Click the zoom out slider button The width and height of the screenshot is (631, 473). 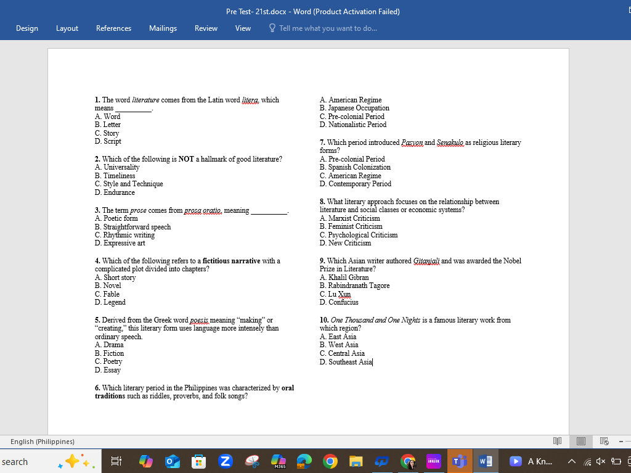(621, 441)
